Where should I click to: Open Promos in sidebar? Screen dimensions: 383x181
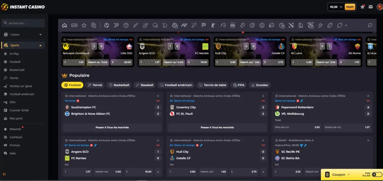[15, 146]
